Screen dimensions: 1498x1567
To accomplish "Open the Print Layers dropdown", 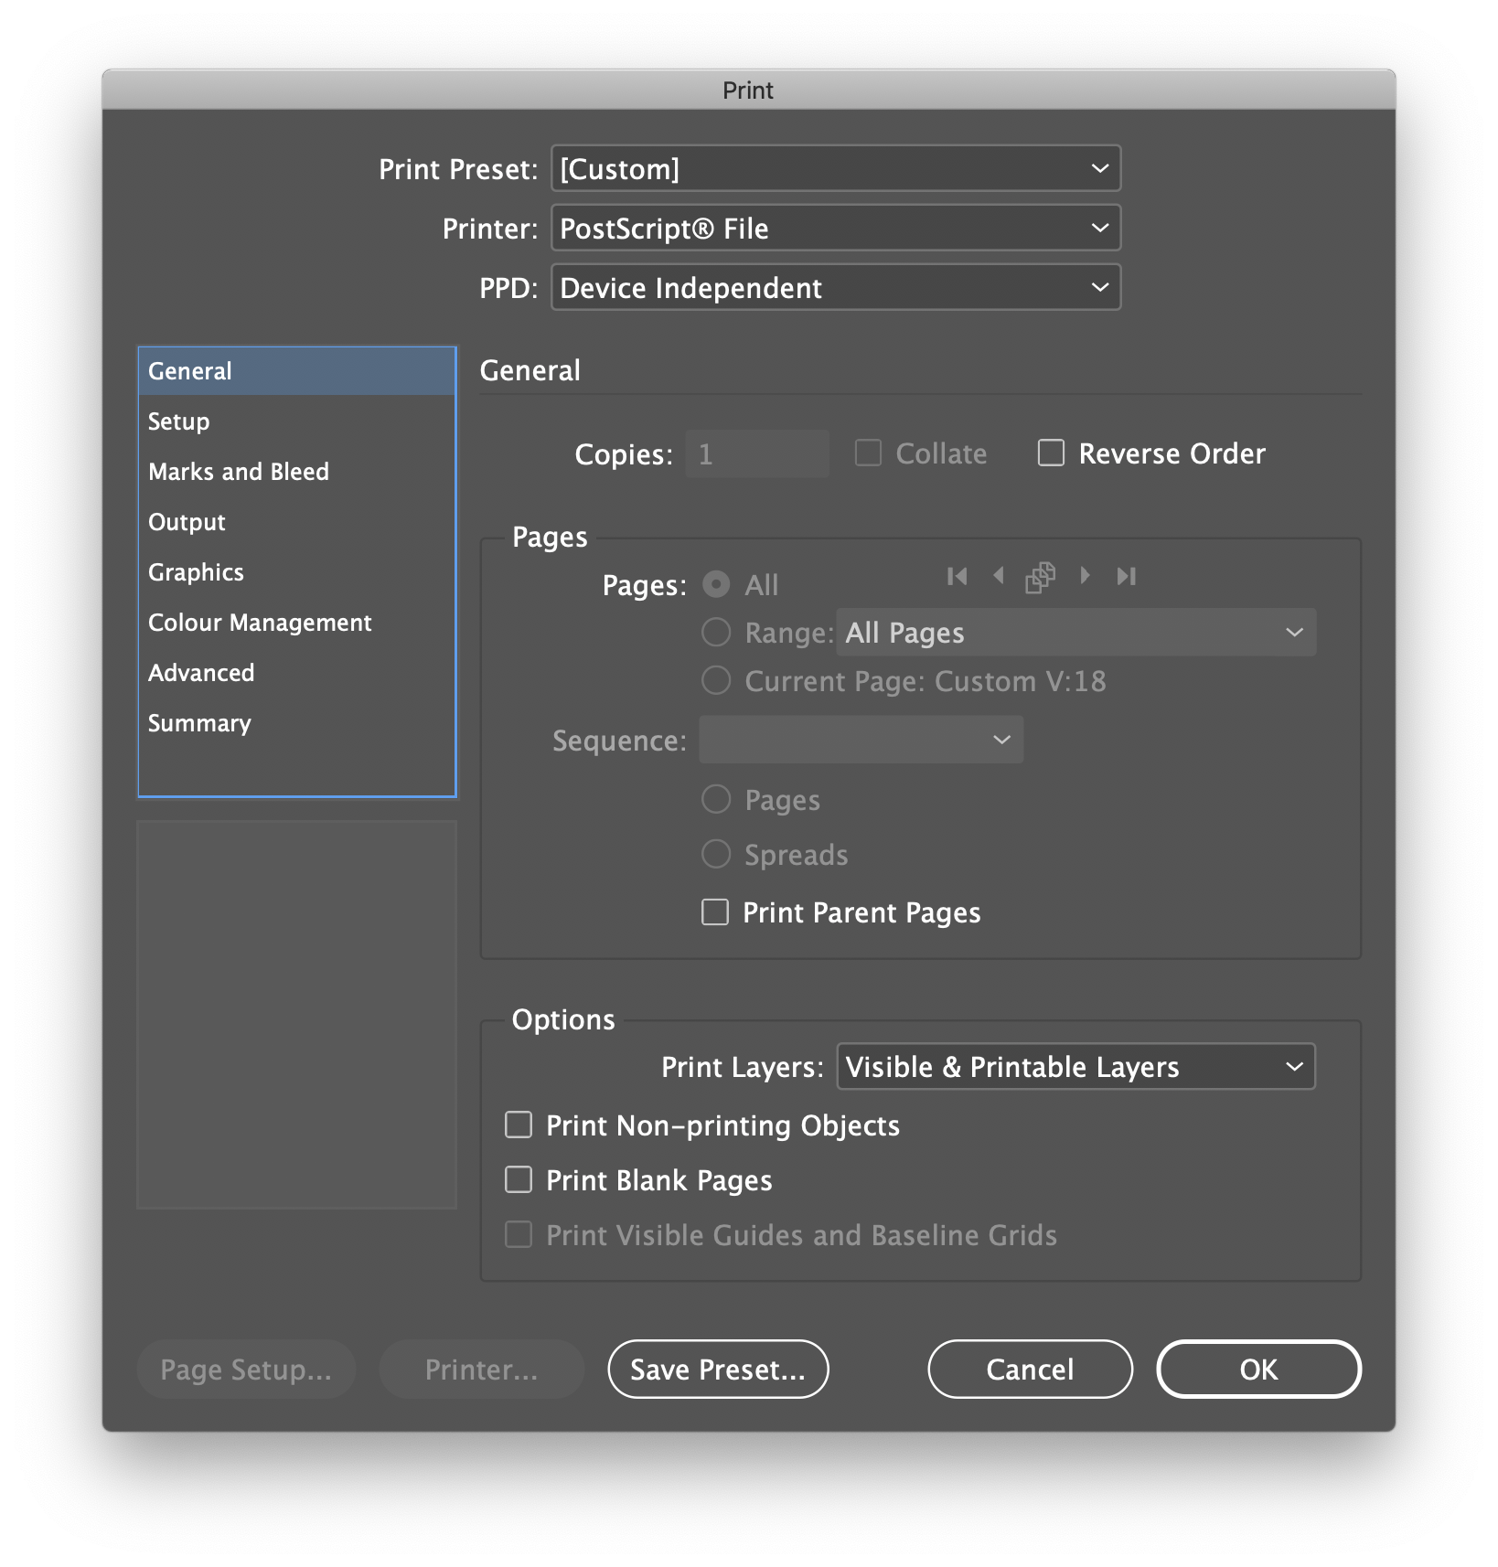I will (1075, 1066).
